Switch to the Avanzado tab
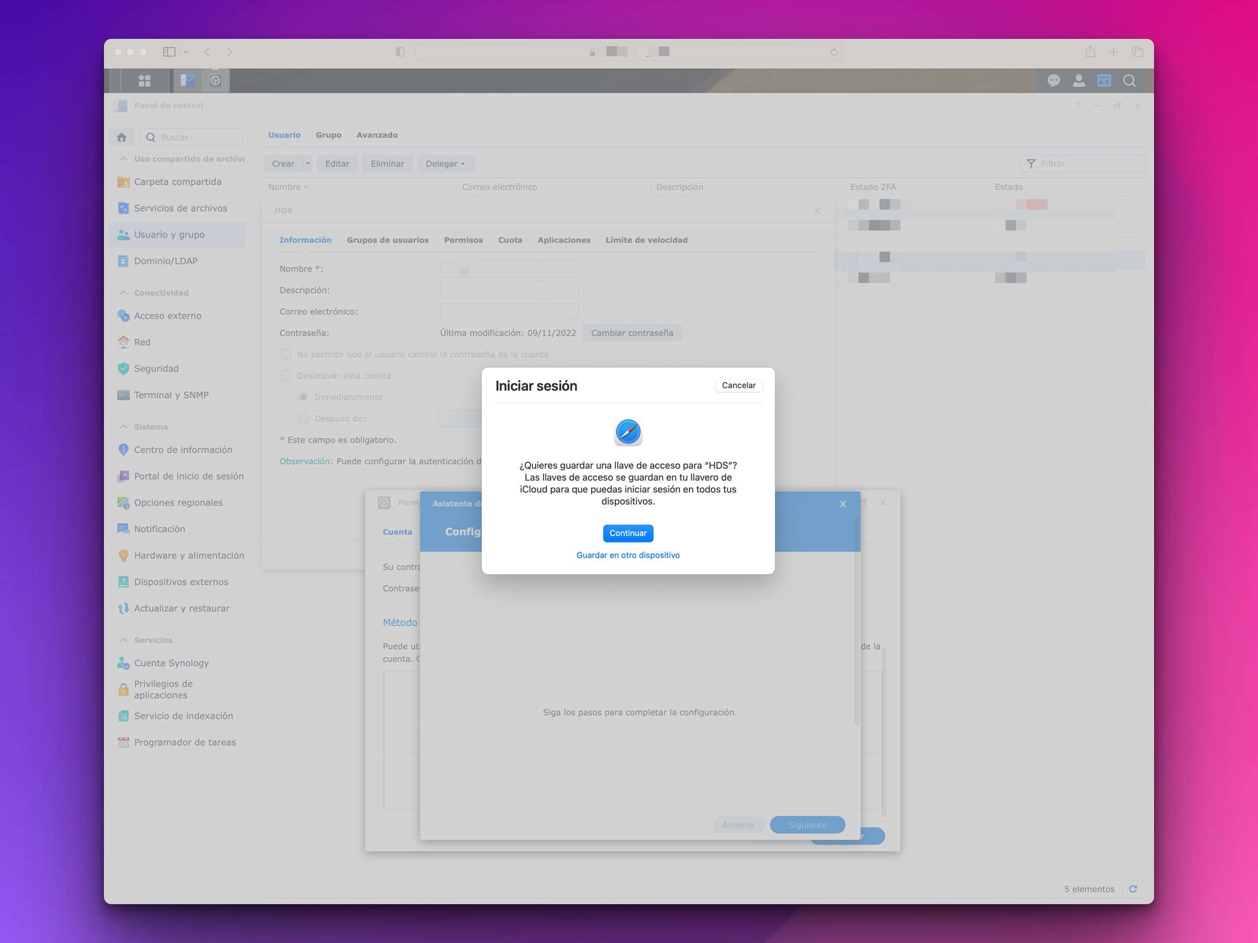This screenshot has width=1258, height=943. 377,135
